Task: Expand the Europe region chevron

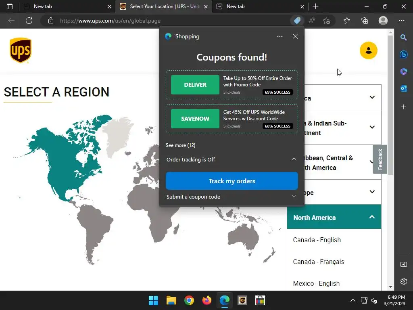Action: point(372,192)
